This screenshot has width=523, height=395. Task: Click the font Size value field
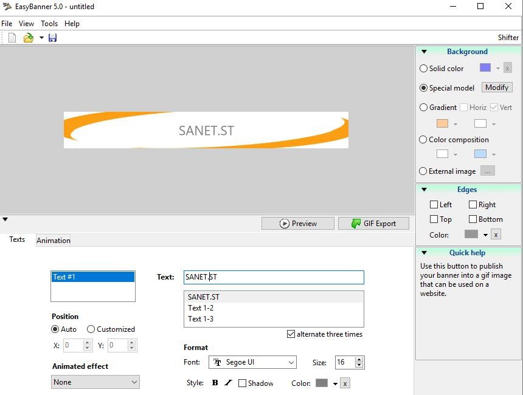(x=345, y=362)
